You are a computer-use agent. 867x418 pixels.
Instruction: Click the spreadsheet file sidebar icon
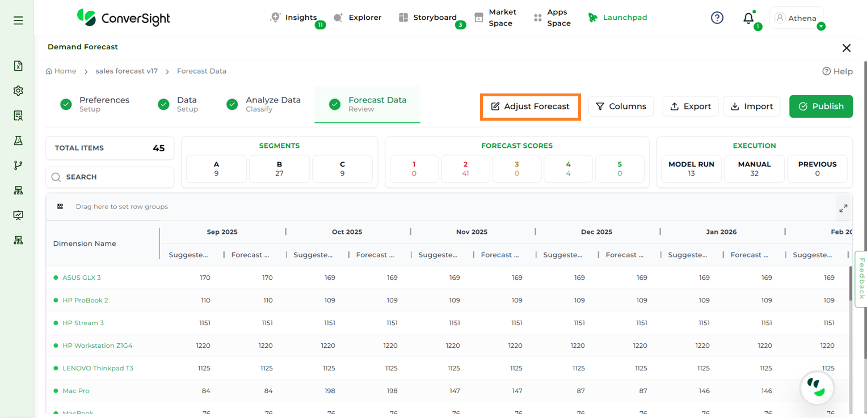point(18,66)
